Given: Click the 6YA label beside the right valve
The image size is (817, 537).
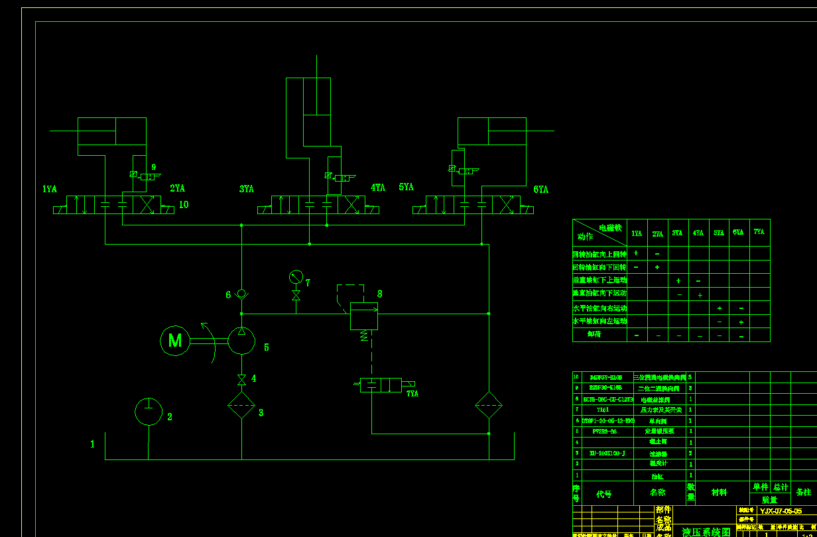Looking at the screenshot, I should pyautogui.click(x=541, y=189).
